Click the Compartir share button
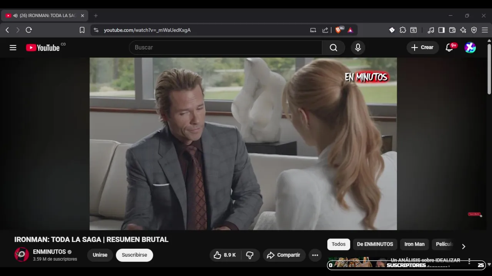 click(284, 255)
